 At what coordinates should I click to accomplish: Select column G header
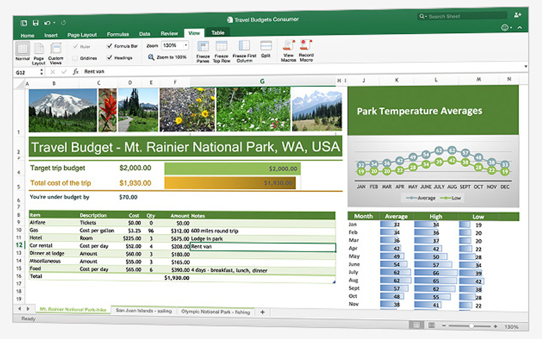click(x=262, y=81)
